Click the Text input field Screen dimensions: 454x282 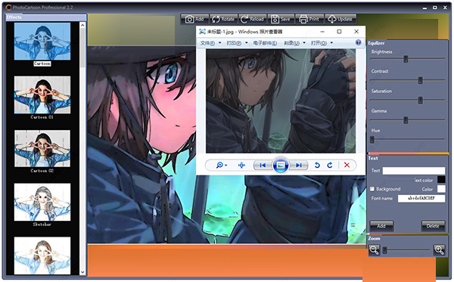click(x=414, y=171)
